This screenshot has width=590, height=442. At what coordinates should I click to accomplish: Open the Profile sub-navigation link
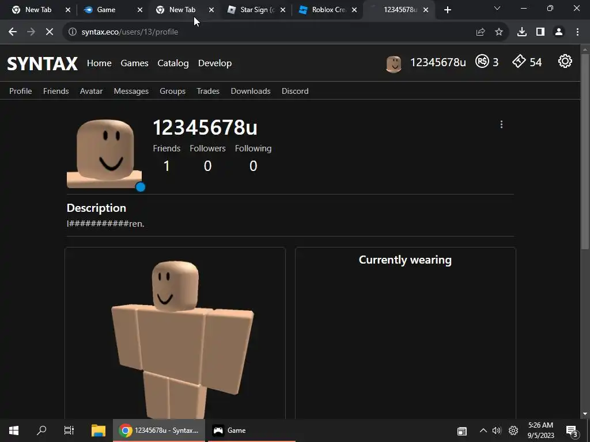tap(21, 91)
